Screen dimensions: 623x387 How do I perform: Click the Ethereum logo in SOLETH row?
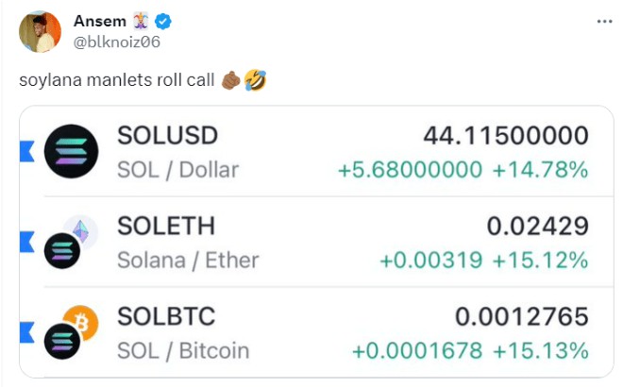pos(81,231)
